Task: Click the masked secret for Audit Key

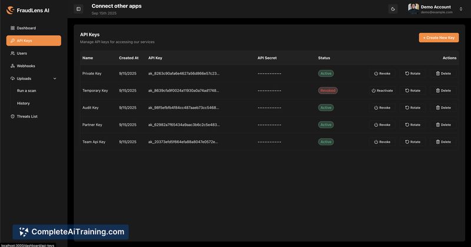Action: (x=270, y=108)
